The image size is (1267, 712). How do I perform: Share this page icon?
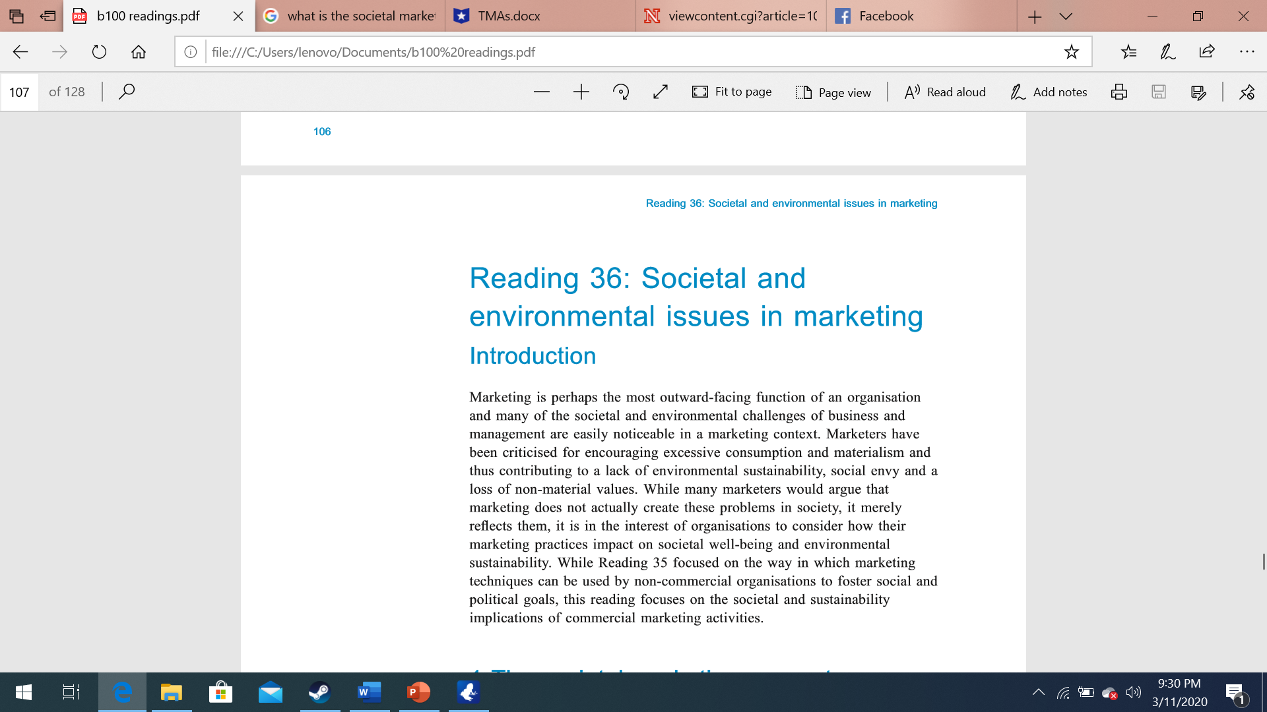(x=1207, y=52)
